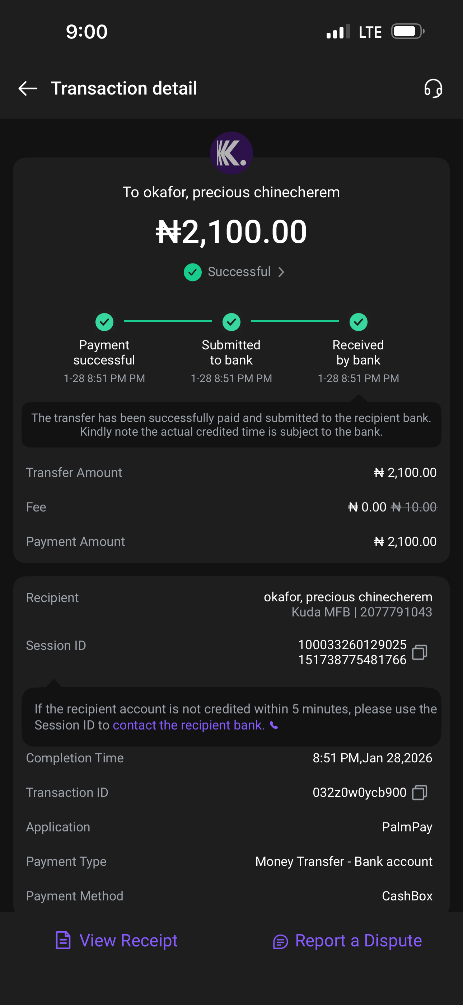Viewport: 463px width, 1005px height.
Task: Tap the Report a Dispute chat icon
Action: 280,941
